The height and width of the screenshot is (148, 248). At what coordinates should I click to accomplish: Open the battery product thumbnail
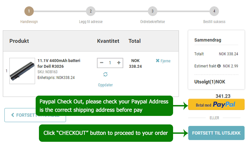coord(22,71)
